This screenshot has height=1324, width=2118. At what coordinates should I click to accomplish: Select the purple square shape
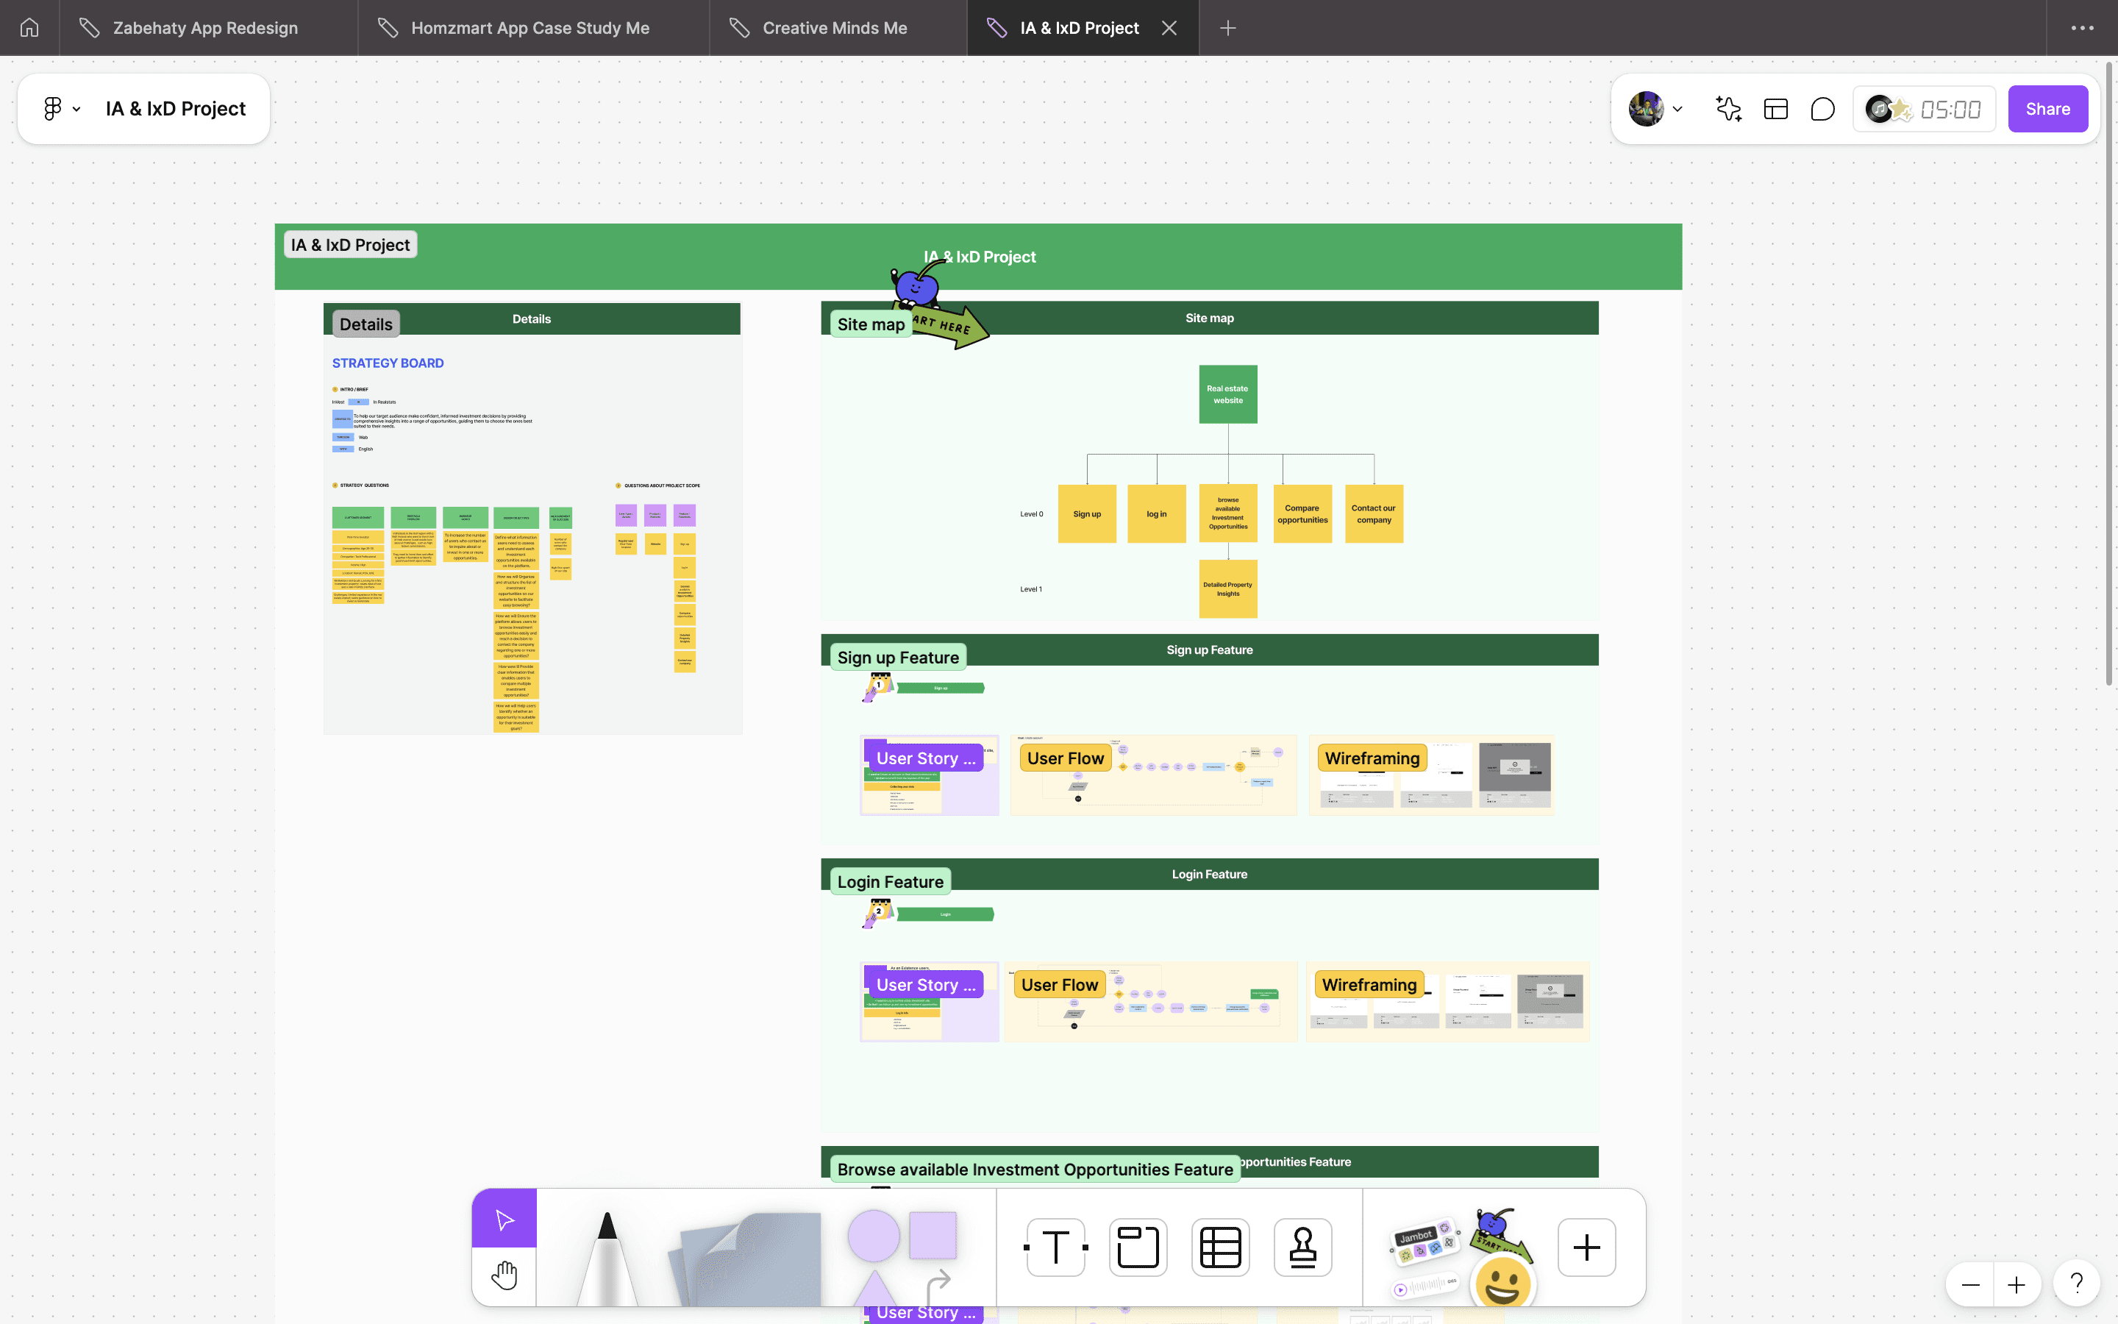point(932,1235)
